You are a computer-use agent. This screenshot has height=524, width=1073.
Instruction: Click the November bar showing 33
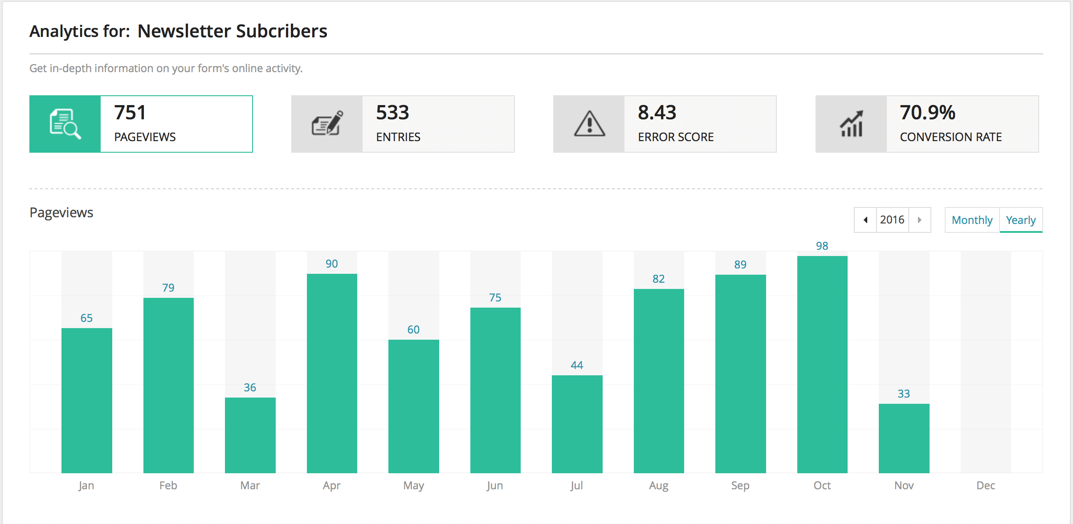pos(904,438)
